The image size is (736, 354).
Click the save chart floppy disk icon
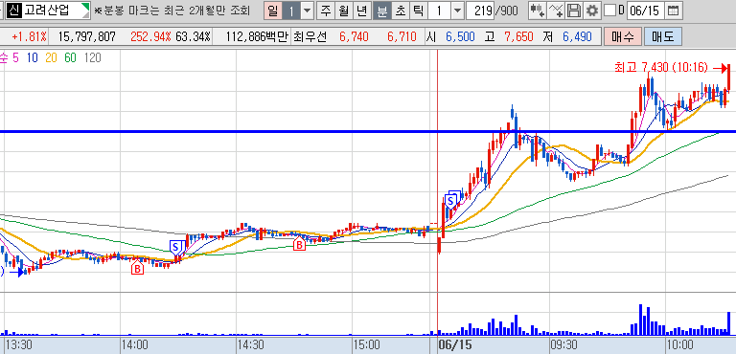tap(574, 11)
